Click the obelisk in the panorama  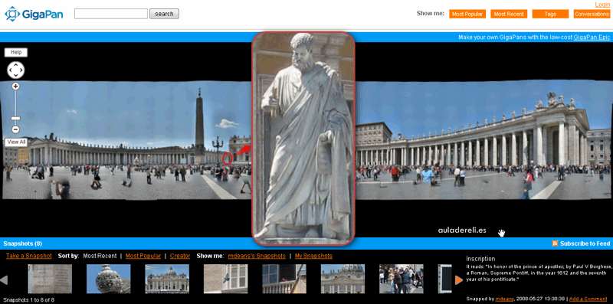tap(200, 126)
